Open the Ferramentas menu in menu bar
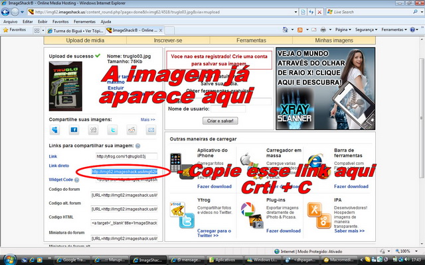 click(x=84, y=22)
